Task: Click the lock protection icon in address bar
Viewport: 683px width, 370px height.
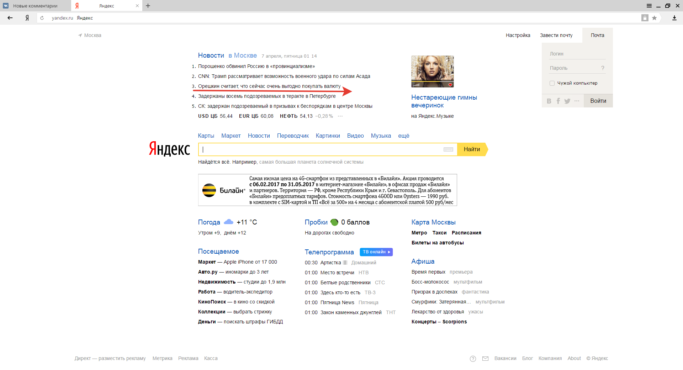Action: point(645,18)
